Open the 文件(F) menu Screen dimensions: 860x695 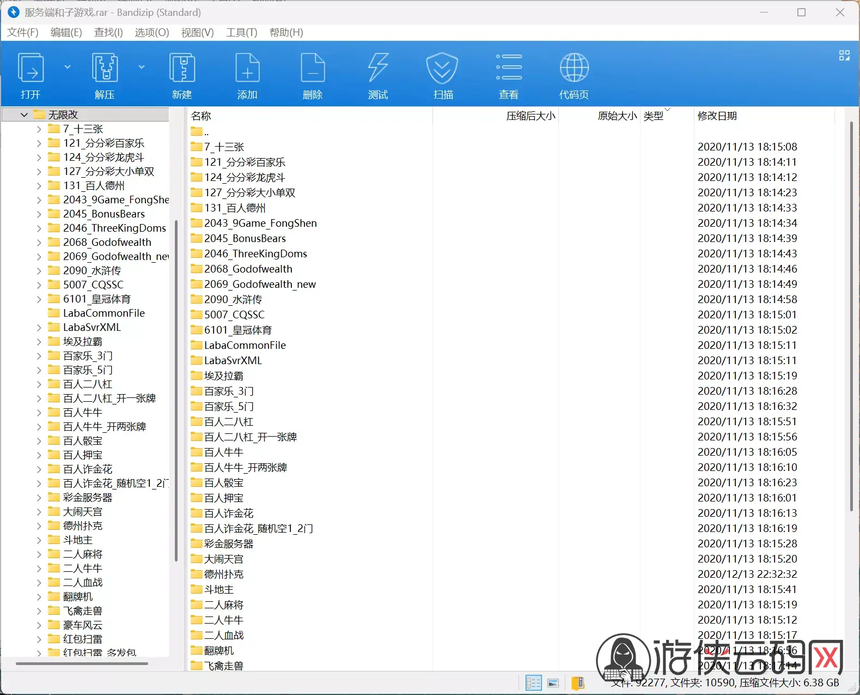point(23,32)
